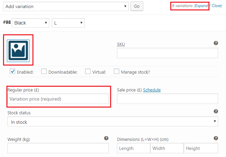The width and height of the screenshot is (226, 157).
Task: Open the Add variation dropdown
Action: (66, 6)
